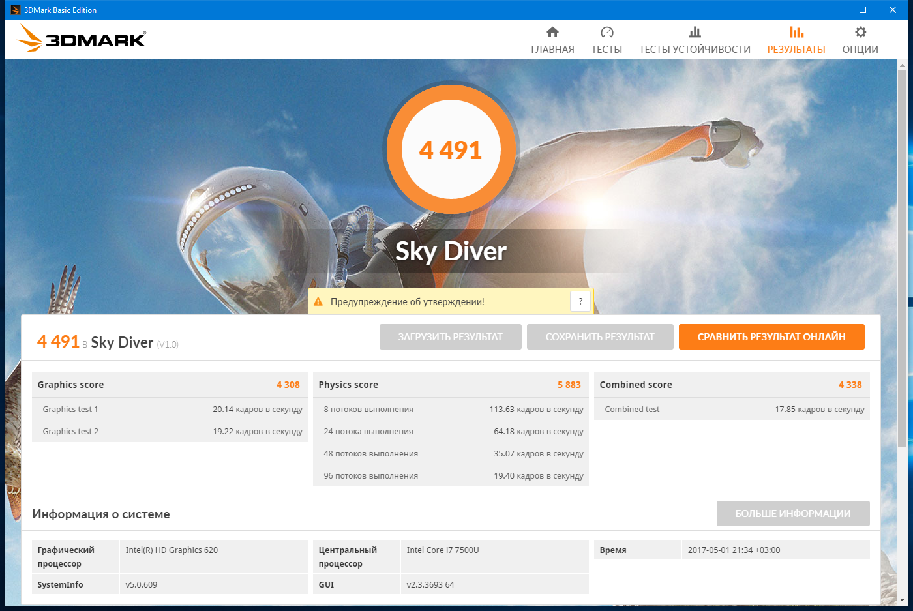Click the Центральный процессор label
913x611 pixels.
[348, 557]
